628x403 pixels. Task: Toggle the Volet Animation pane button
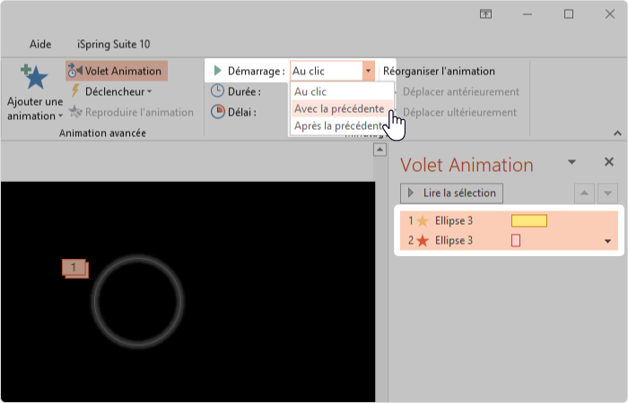(117, 71)
